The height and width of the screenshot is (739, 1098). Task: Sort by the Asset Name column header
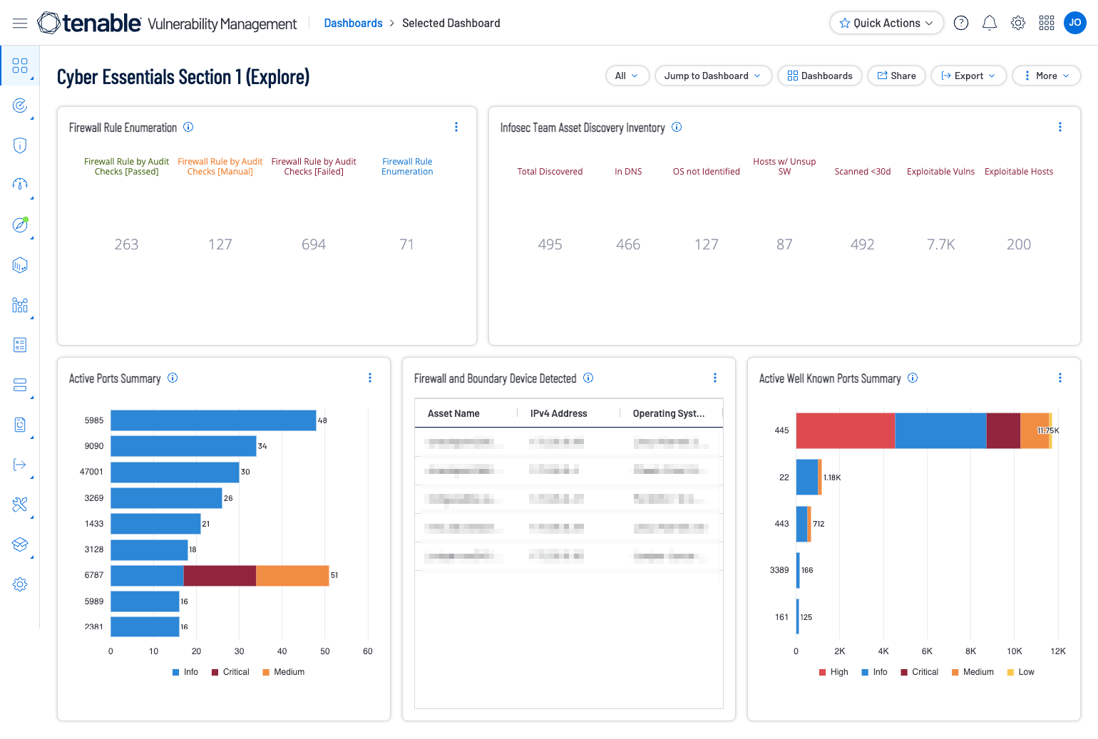point(453,413)
